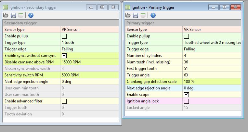Click the Cranking gap detection scale value
The height and width of the screenshot is (132, 248).
coord(212,82)
